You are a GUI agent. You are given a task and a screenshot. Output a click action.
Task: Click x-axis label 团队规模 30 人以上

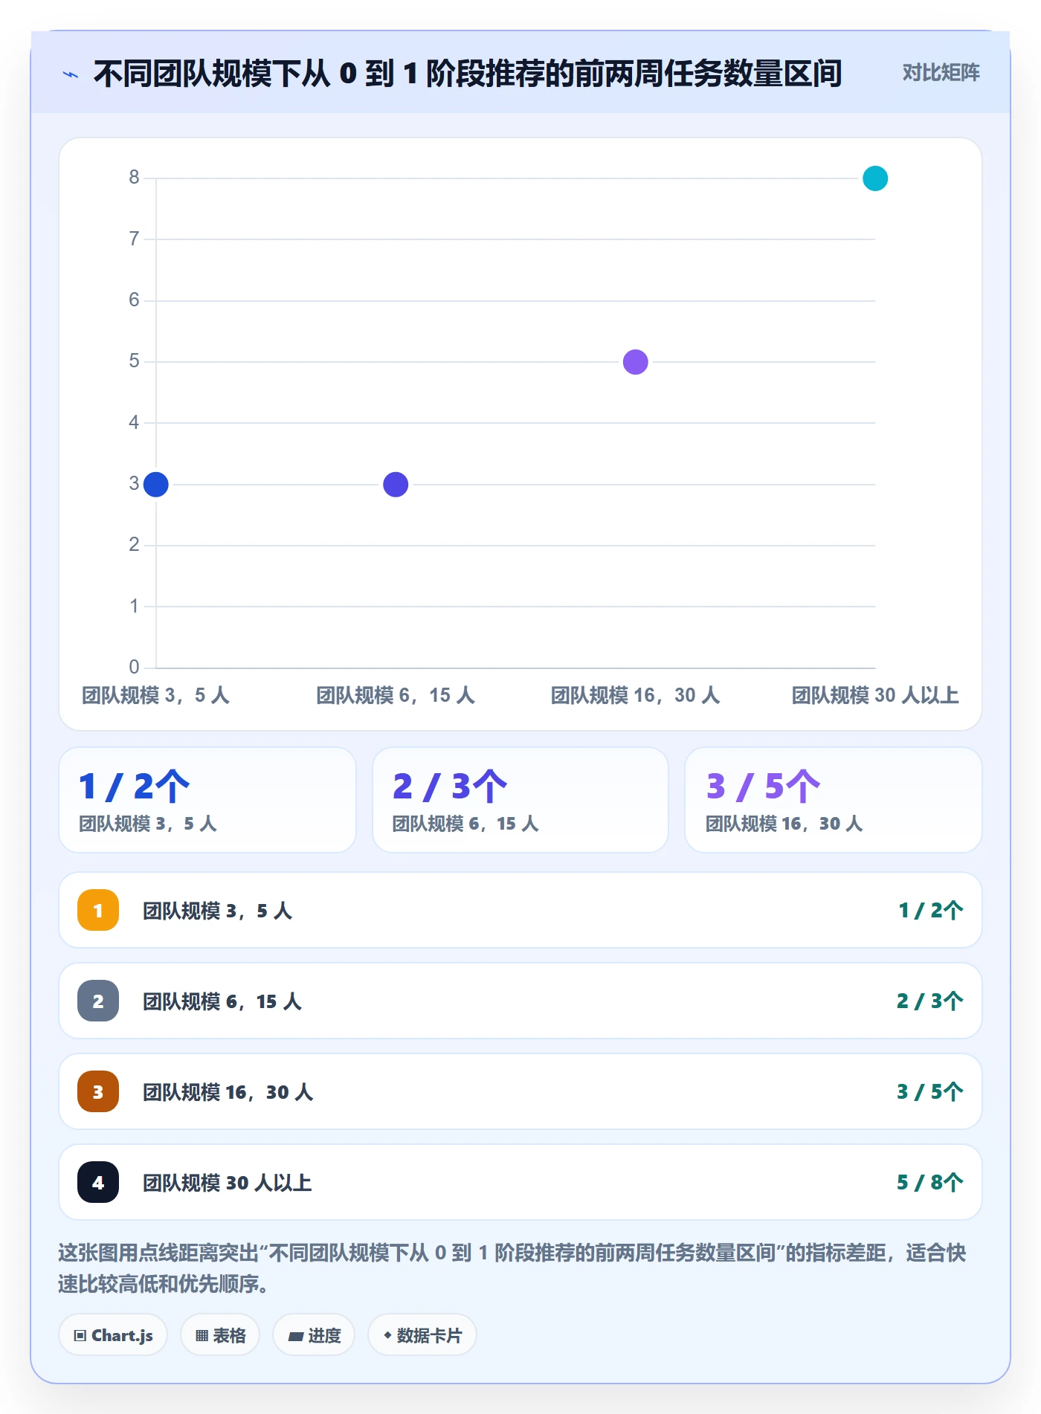point(875,696)
